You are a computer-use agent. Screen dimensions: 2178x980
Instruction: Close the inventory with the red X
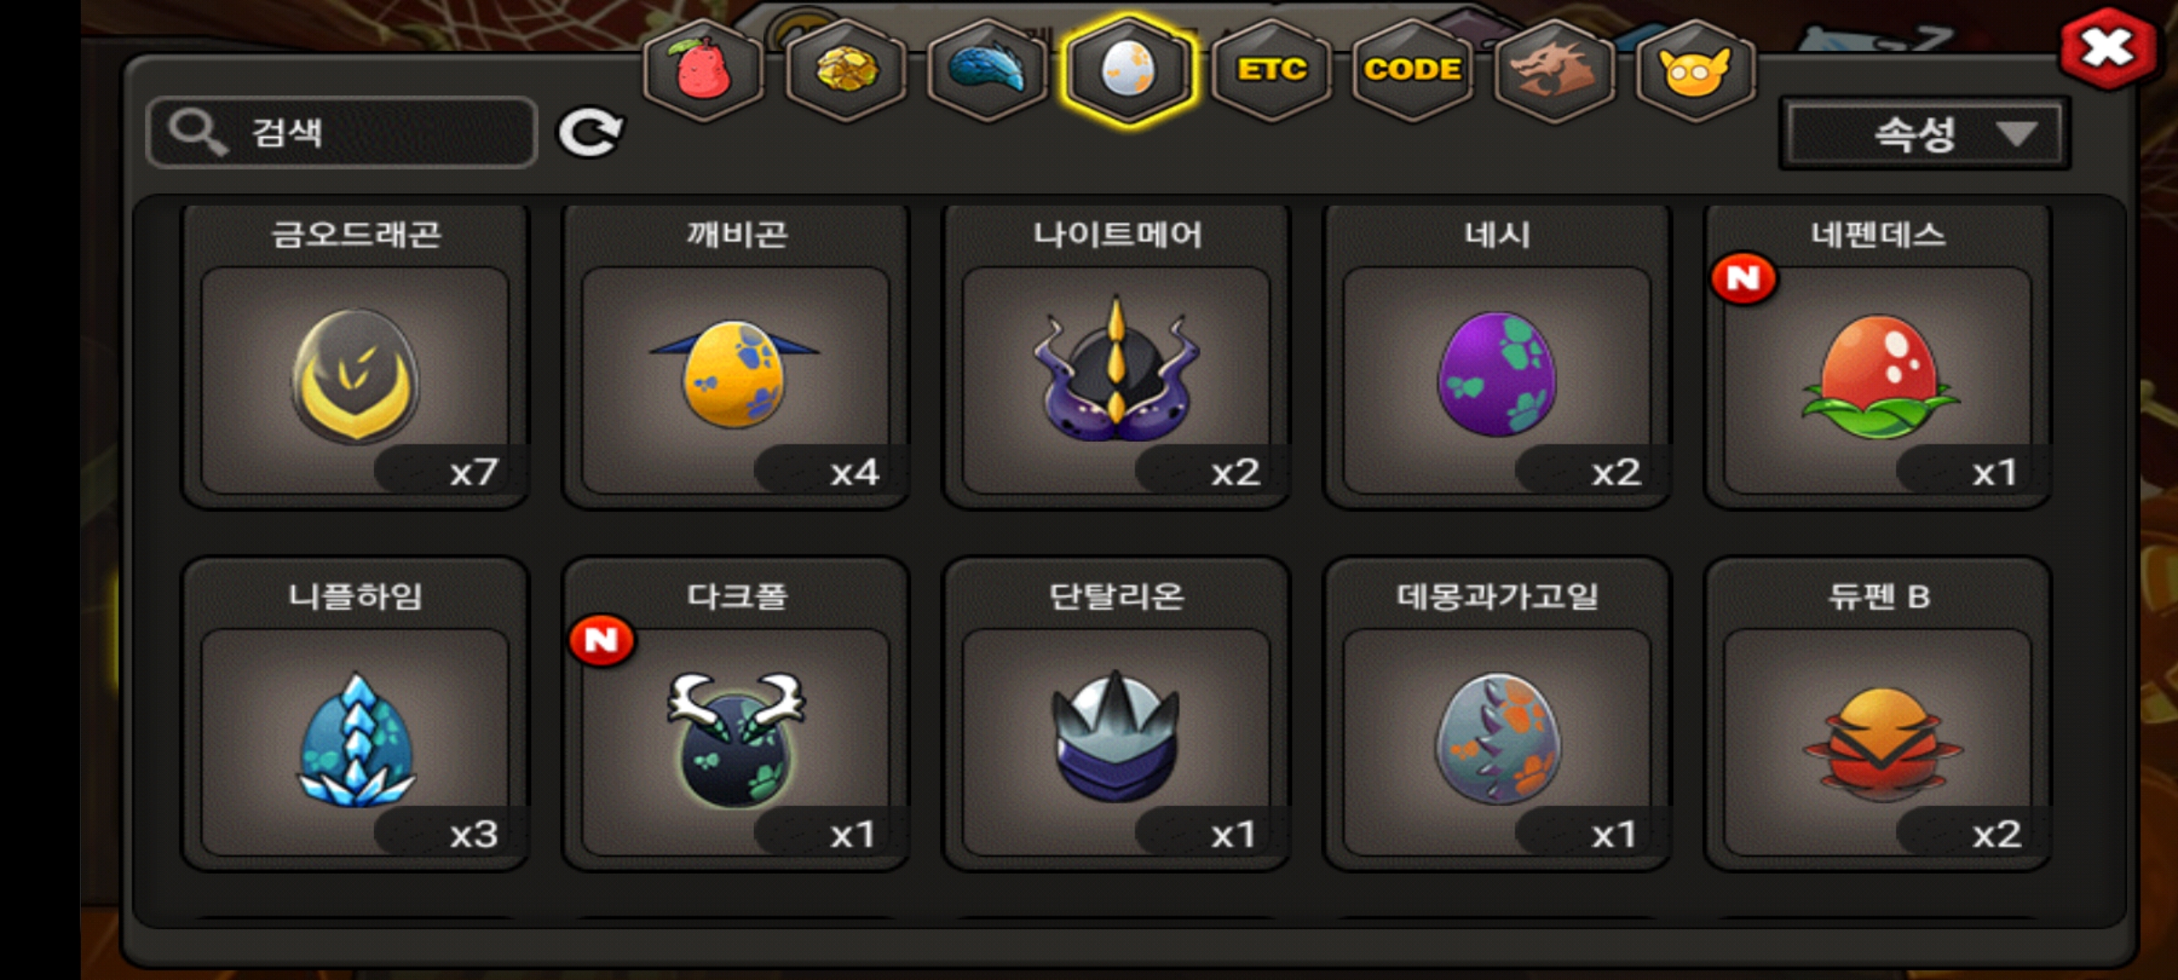tap(2107, 48)
